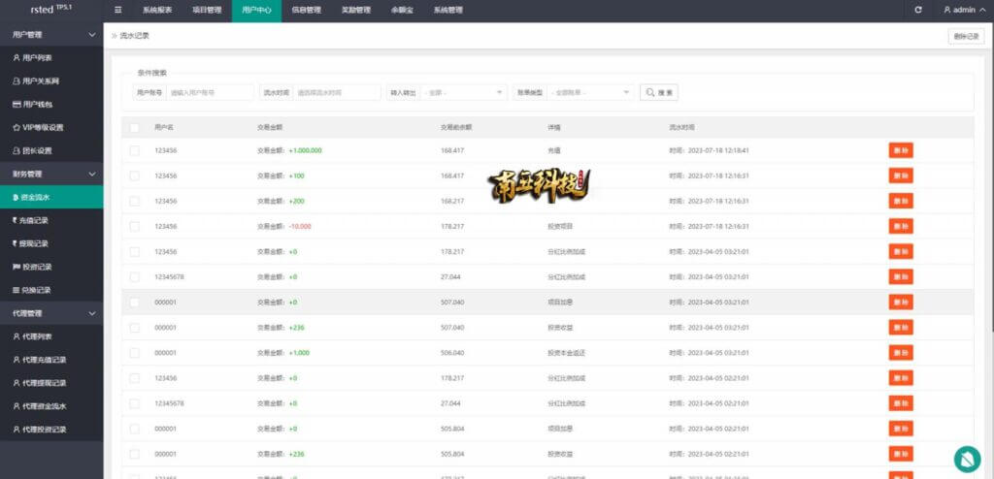Check the box for +236 row with balance 505.804
This screenshot has width=994, height=479.
point(134,455)
